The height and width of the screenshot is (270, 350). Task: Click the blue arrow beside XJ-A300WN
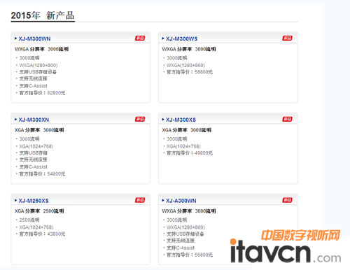point(163,200)
